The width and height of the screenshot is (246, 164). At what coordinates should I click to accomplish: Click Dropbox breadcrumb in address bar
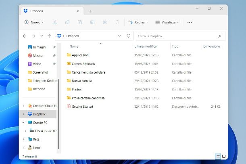(73, 36)
